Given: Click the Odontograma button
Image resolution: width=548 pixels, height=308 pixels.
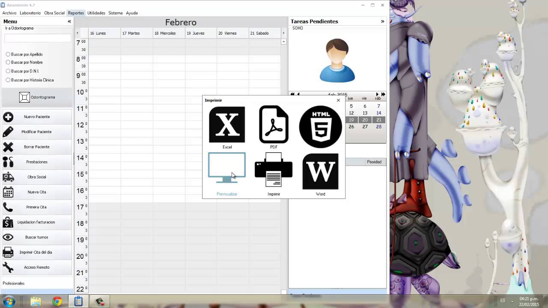Looking at the screenshot, I should click(37, 97).
